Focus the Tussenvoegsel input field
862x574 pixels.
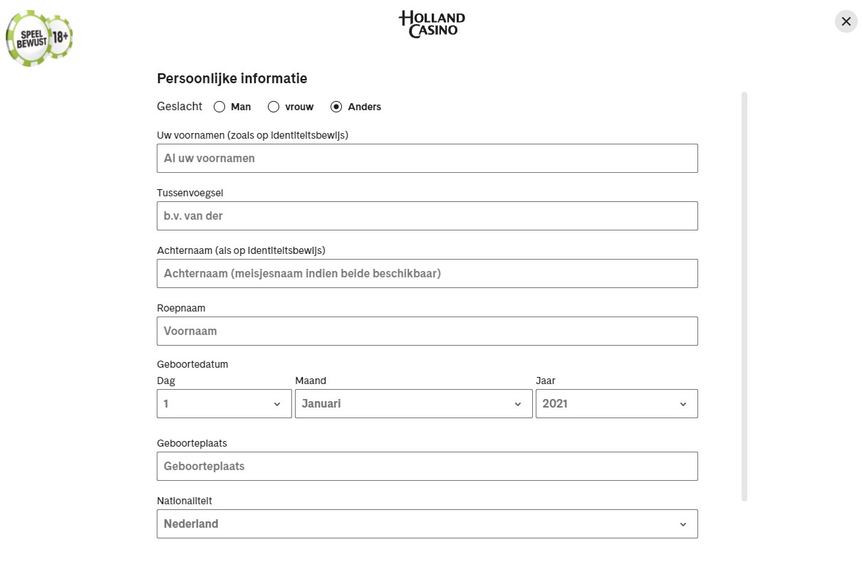click(427, 216)
